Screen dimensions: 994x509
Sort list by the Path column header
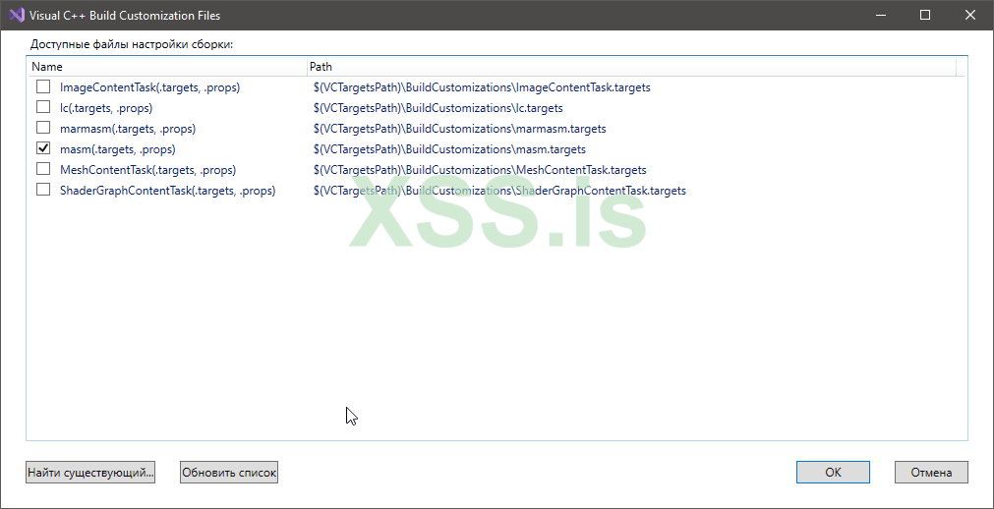click(631, 67)
